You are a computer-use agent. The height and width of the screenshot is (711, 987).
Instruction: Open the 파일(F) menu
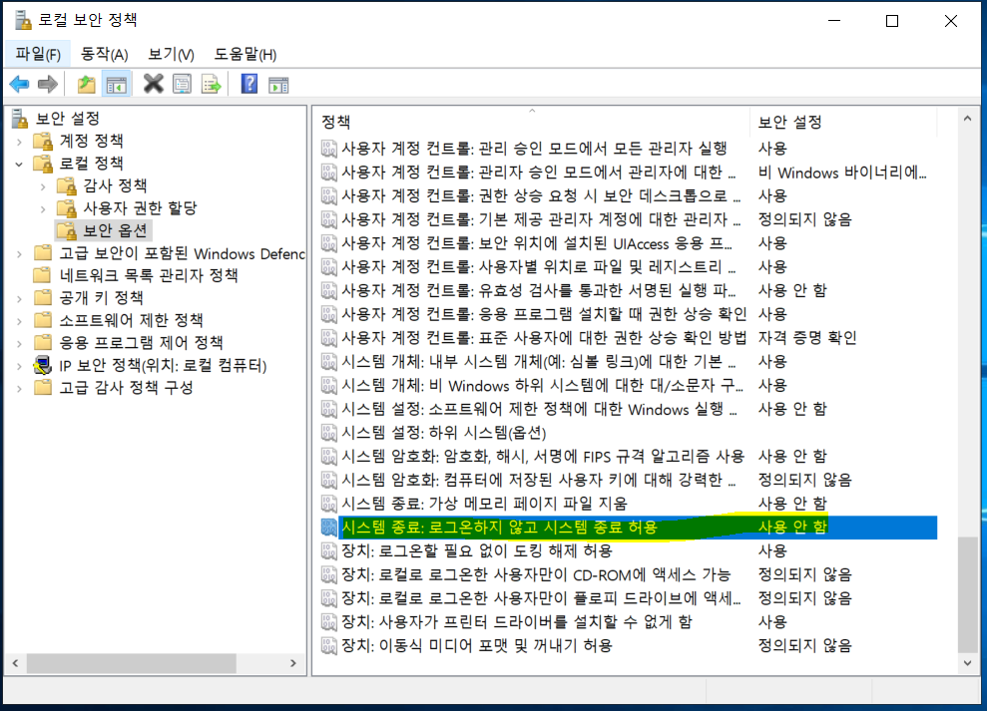click(x=38, y=54)
